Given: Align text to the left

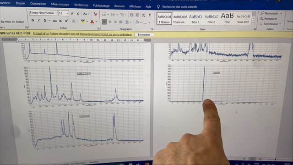Looking at the screenshot, I should pos(104,22).
